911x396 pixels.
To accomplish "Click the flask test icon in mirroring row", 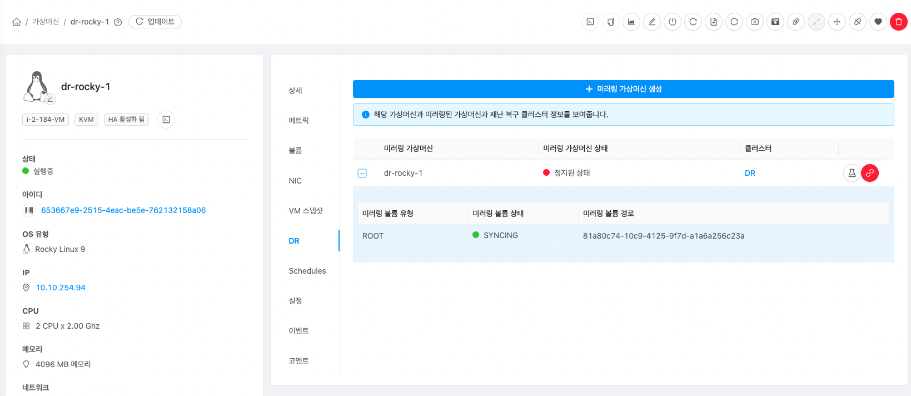I will click(x=852, y=173).
